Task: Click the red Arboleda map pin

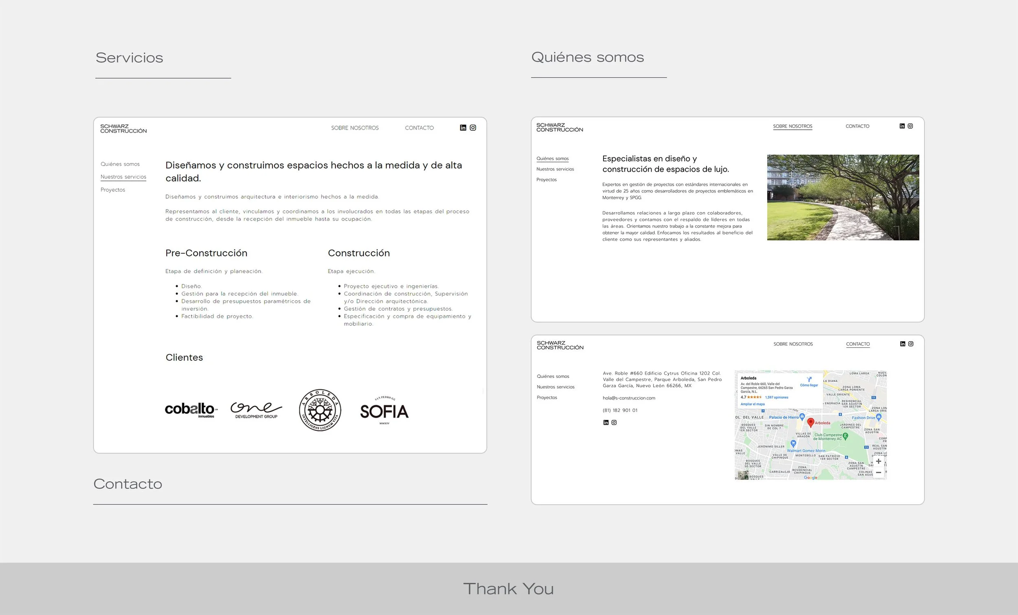Action: pyautogui.click(x=811, y=422)
